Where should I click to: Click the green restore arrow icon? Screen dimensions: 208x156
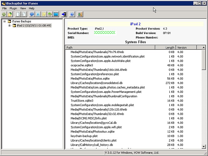pyautogui.click(x=50, y=14)
